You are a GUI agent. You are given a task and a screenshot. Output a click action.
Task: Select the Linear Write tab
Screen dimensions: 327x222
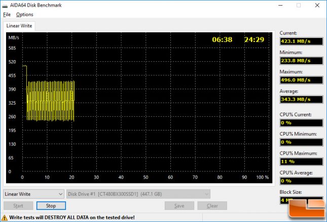click(19, 26)
